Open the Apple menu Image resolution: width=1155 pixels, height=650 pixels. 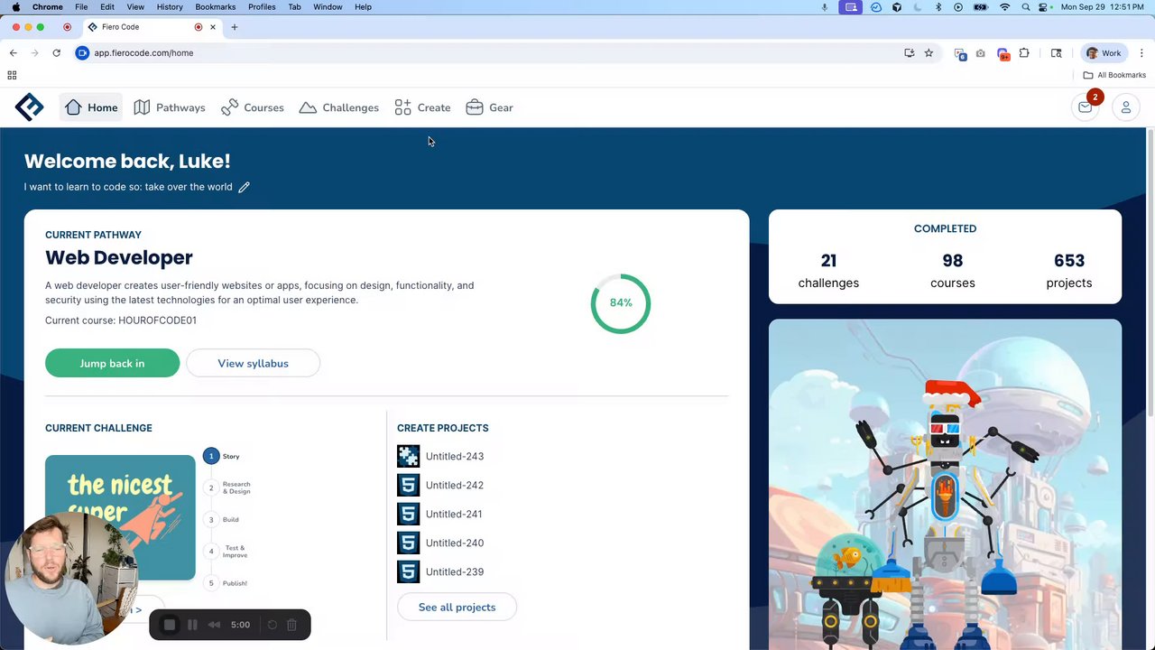[15, 7]
